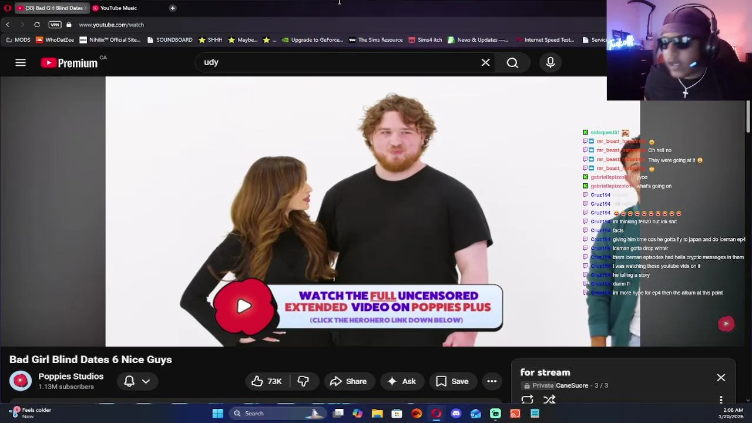The width and height of the screenshot is (752, 423).
Task: Start voice search with microphone
Action: (550, 62)
